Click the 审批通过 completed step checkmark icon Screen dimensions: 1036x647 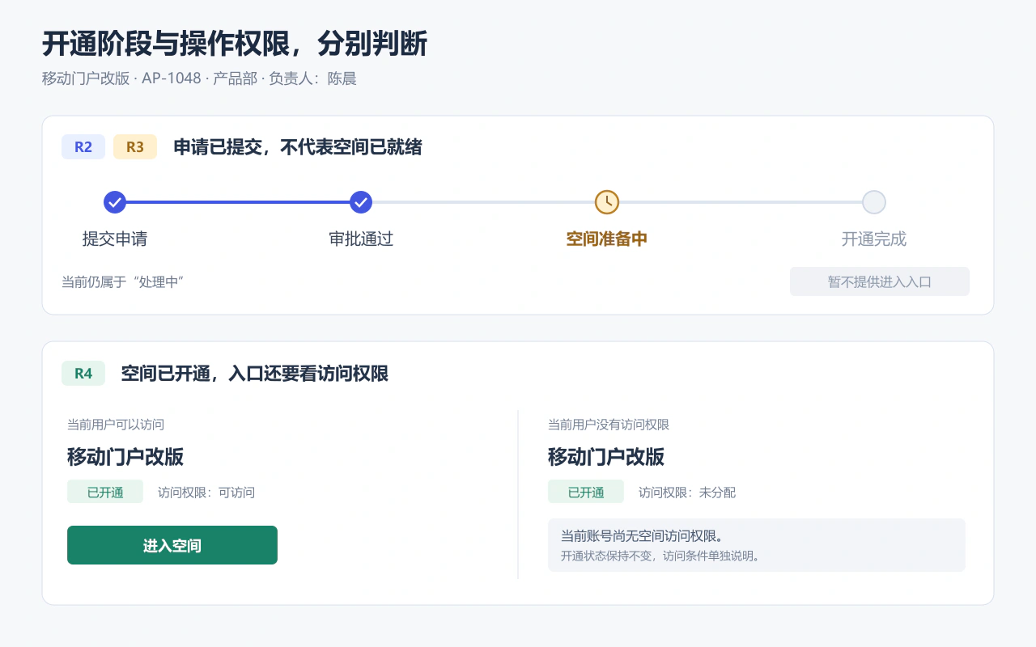coord(361,202)
